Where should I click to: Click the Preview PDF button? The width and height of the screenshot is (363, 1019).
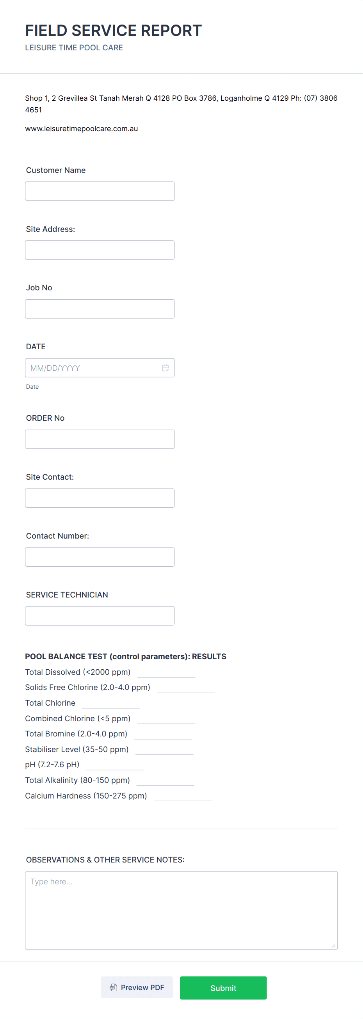point(137,987)
